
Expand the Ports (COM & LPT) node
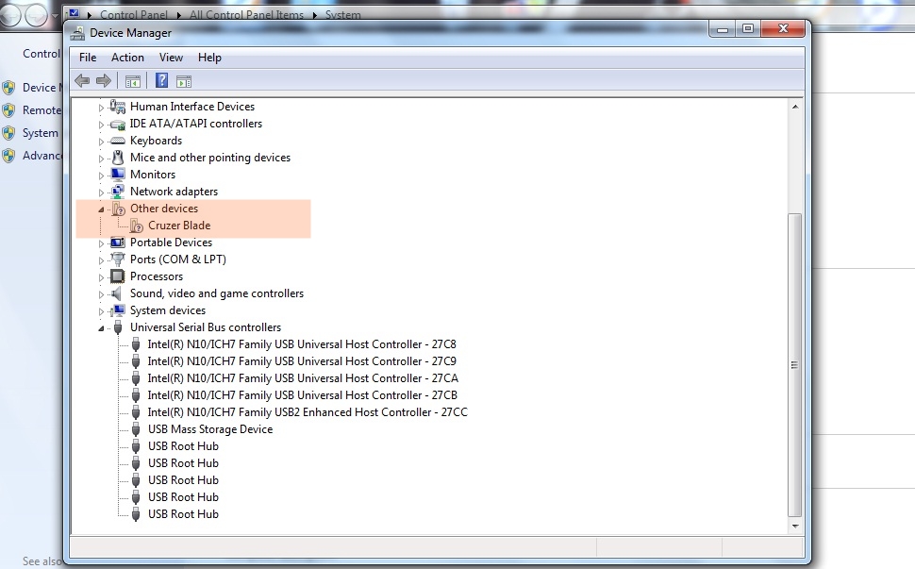coord(101,259)
